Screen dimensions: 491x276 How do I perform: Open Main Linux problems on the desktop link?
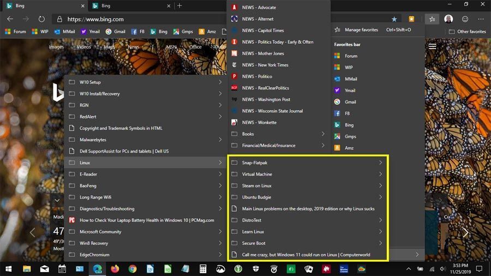[x=308, y=209]
